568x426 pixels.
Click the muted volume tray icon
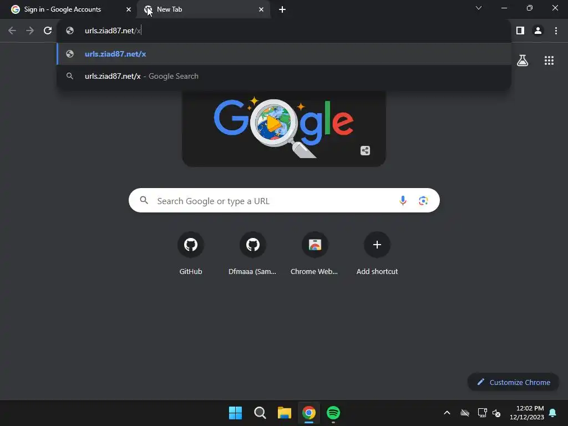tap(496, 413)
